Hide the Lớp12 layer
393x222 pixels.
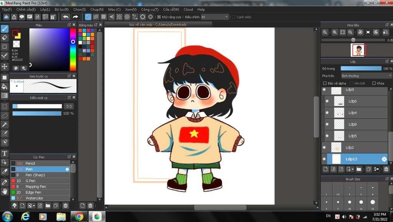coord(324,159)
